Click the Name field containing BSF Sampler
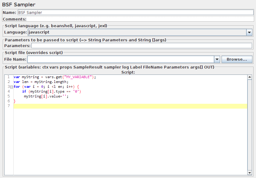Image resolution: width=256 pixels, height=178 pixels. point(135,13)
